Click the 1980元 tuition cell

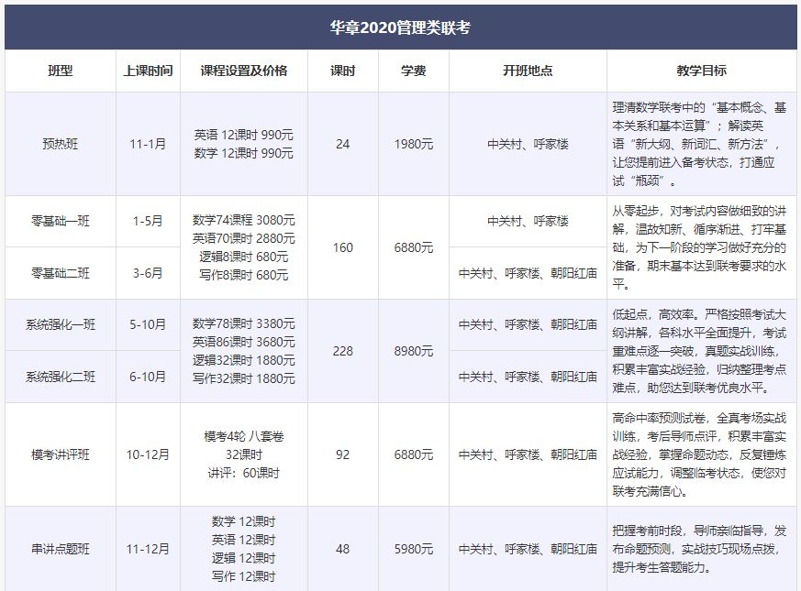pyautogui.click(x=413, y=144)
